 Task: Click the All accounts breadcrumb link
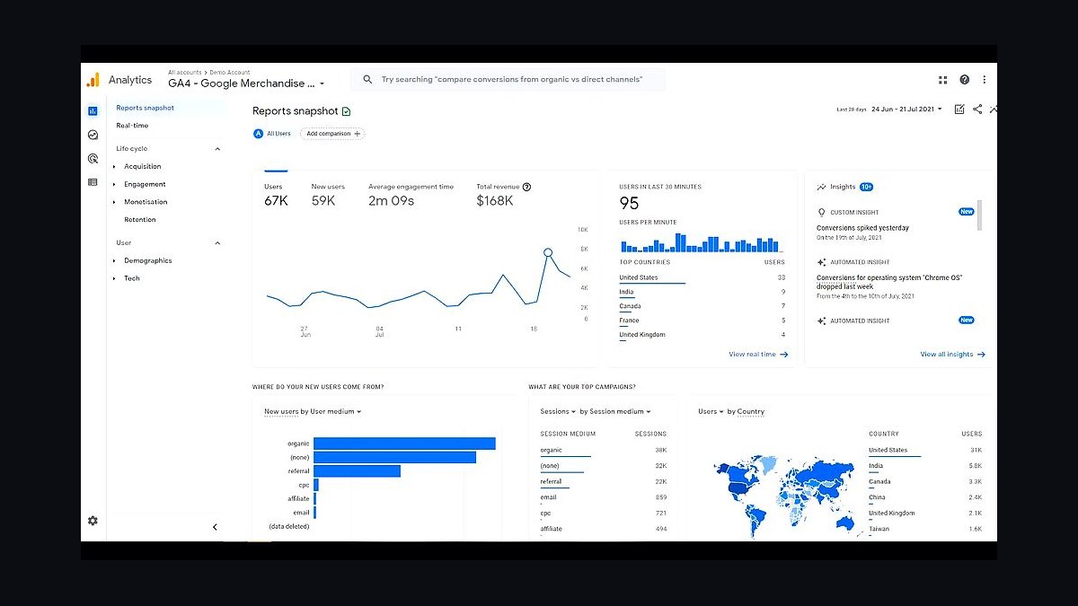[184, 73]
